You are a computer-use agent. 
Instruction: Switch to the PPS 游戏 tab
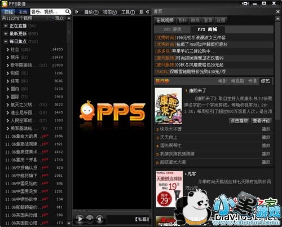(173, 29)
